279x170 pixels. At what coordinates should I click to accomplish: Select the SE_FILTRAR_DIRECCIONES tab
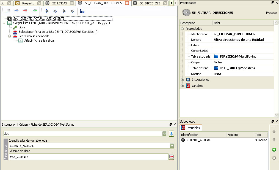103,3
